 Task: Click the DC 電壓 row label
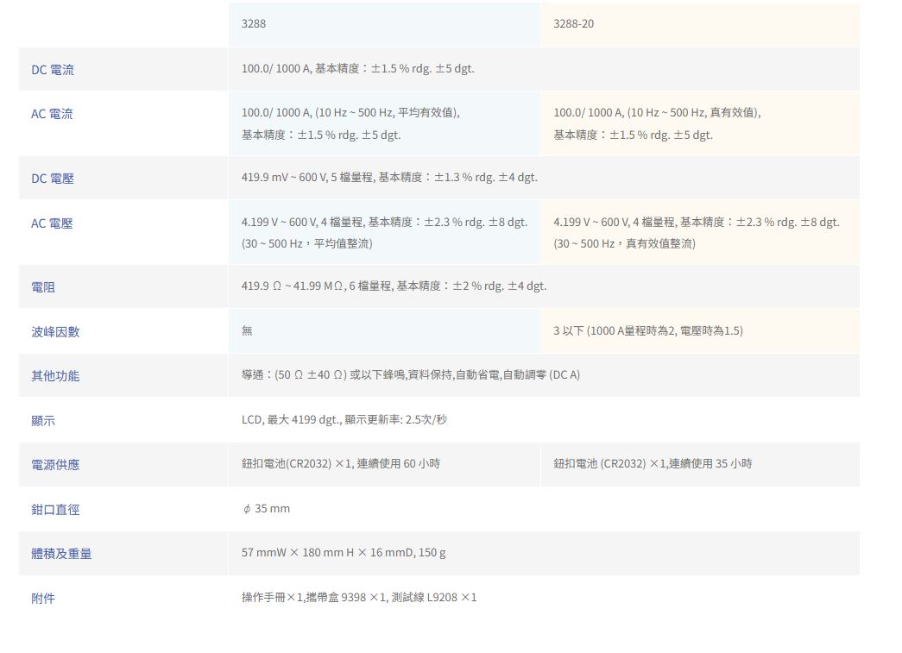click(x=53, y=179)
